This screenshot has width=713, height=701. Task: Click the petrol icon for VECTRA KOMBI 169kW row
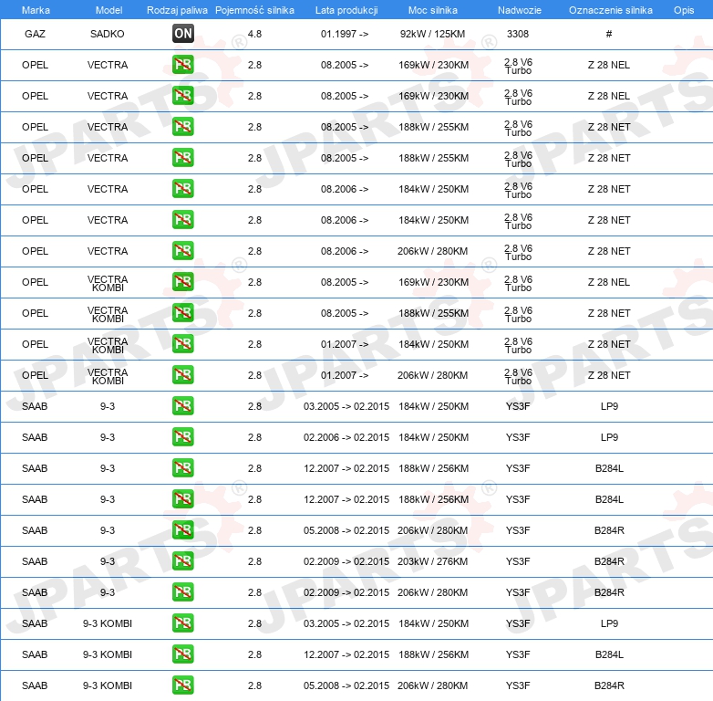pos(182,282)
